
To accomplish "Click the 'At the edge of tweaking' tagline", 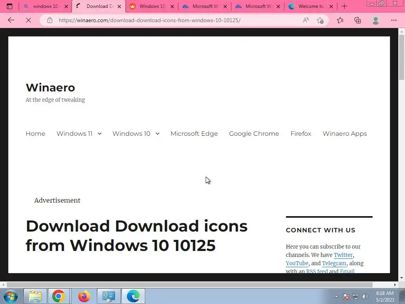I will pyautogui.click(x=55, y=100).
